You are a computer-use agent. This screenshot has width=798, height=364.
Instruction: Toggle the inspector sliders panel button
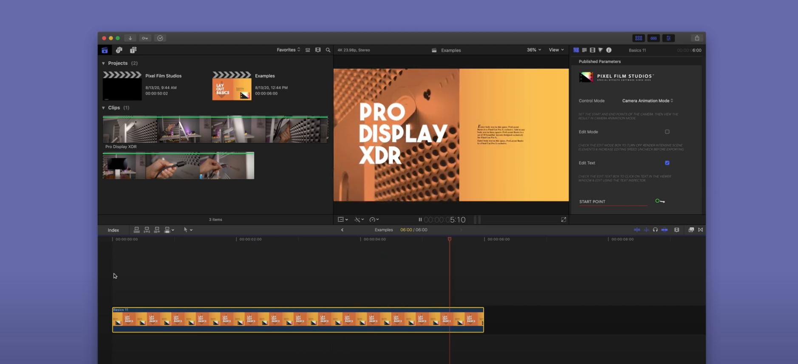point(668,38)
